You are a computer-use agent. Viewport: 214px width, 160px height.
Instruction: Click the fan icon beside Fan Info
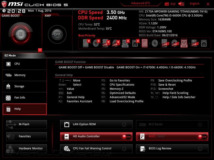tap(8, 98)
